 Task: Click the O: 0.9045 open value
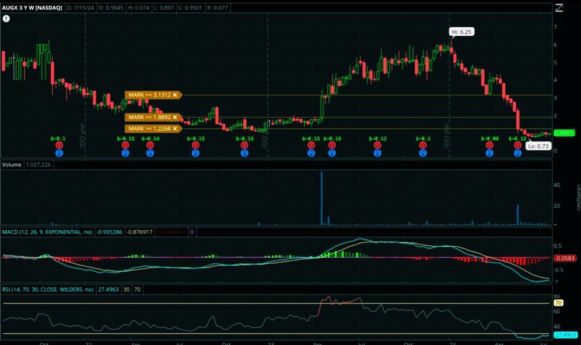pyautogui.click(x=111, y=7)
